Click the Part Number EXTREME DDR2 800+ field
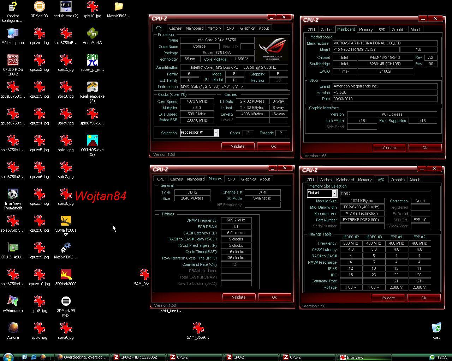The height and width of the screenshot is (361, 452). pyautogui.click(x=362, y=220)
